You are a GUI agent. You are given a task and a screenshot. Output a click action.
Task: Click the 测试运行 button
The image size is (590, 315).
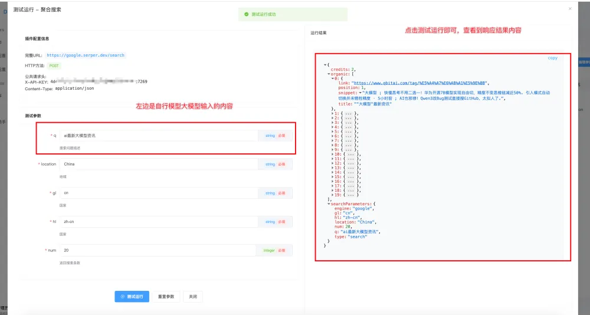pos(132,297)
